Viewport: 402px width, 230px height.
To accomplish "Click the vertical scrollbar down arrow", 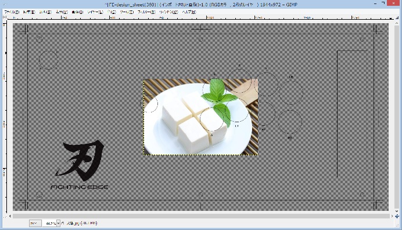I will tap(397, 211).
